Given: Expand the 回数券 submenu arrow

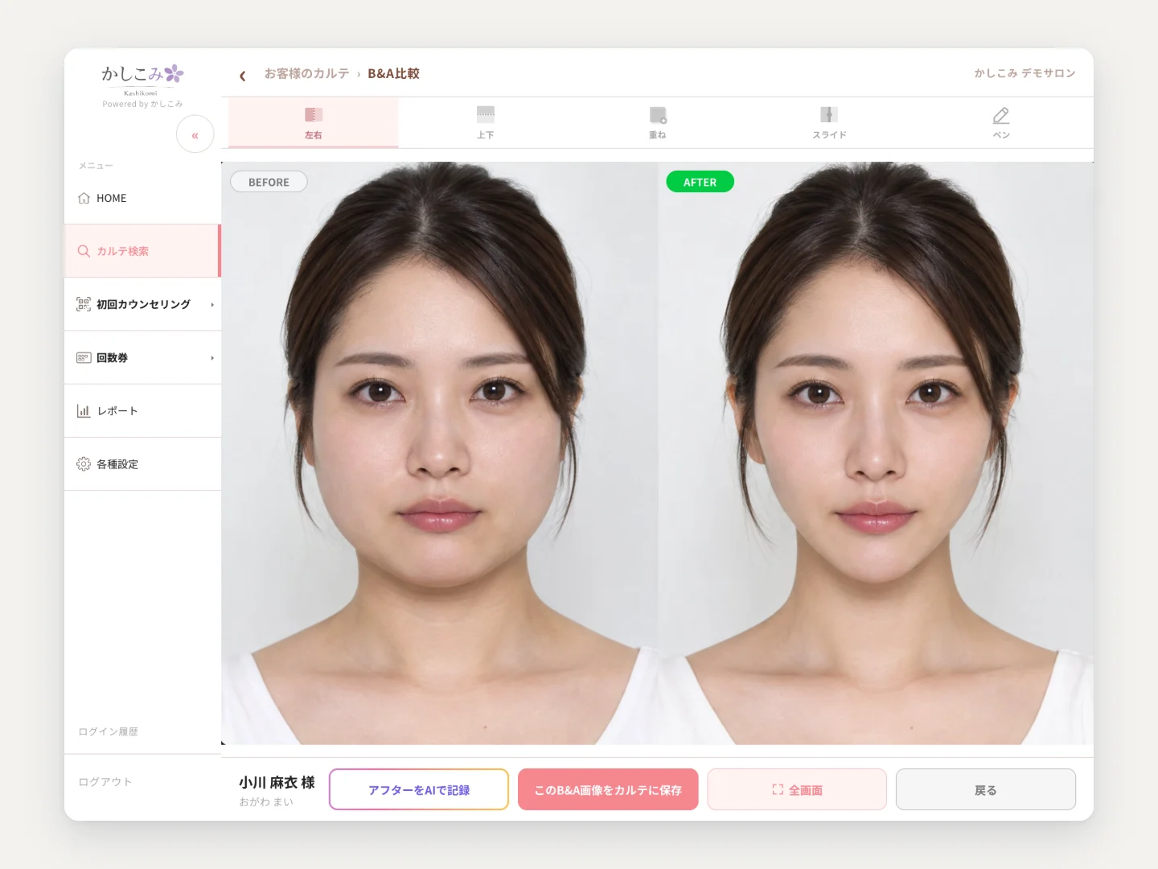Looking at the screenshot, I should [x=212, y=358].
